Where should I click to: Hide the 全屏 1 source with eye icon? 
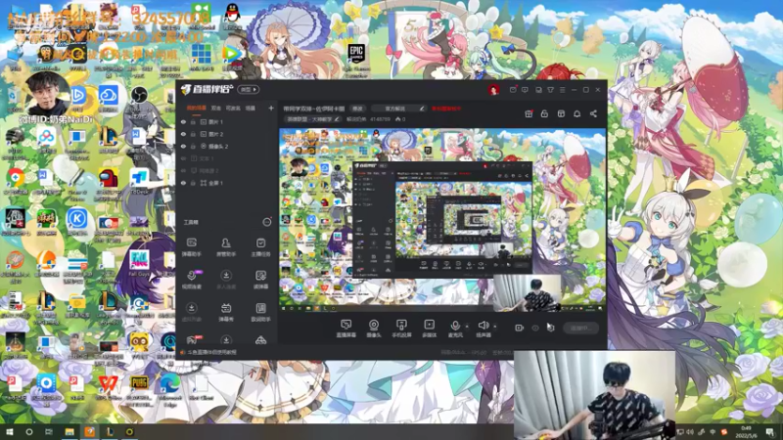[x=183, y=183]
